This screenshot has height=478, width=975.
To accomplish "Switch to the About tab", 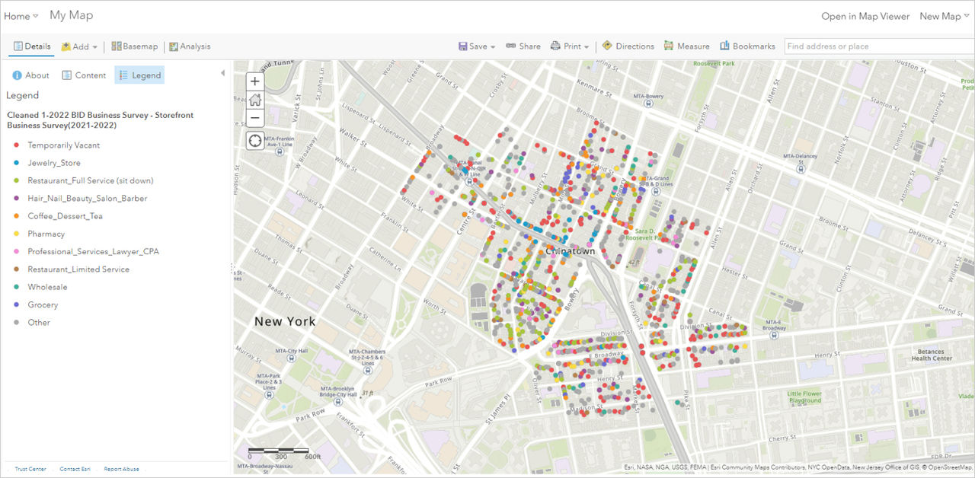I will tap(30, 75).
